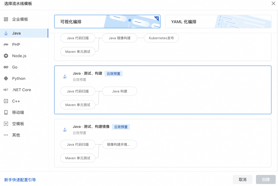This screenshot has width=278, height=186.
Task: Switch to YAML 化编排 mode
Action: [x=218, y=22]
